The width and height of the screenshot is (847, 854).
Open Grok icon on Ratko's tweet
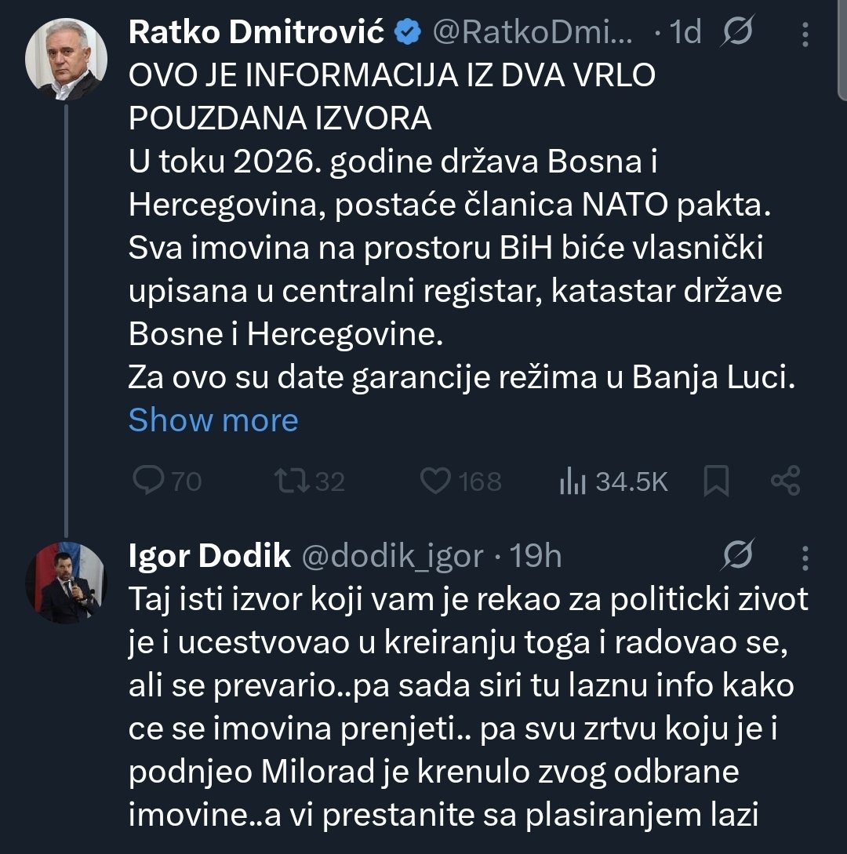(735, 34)
